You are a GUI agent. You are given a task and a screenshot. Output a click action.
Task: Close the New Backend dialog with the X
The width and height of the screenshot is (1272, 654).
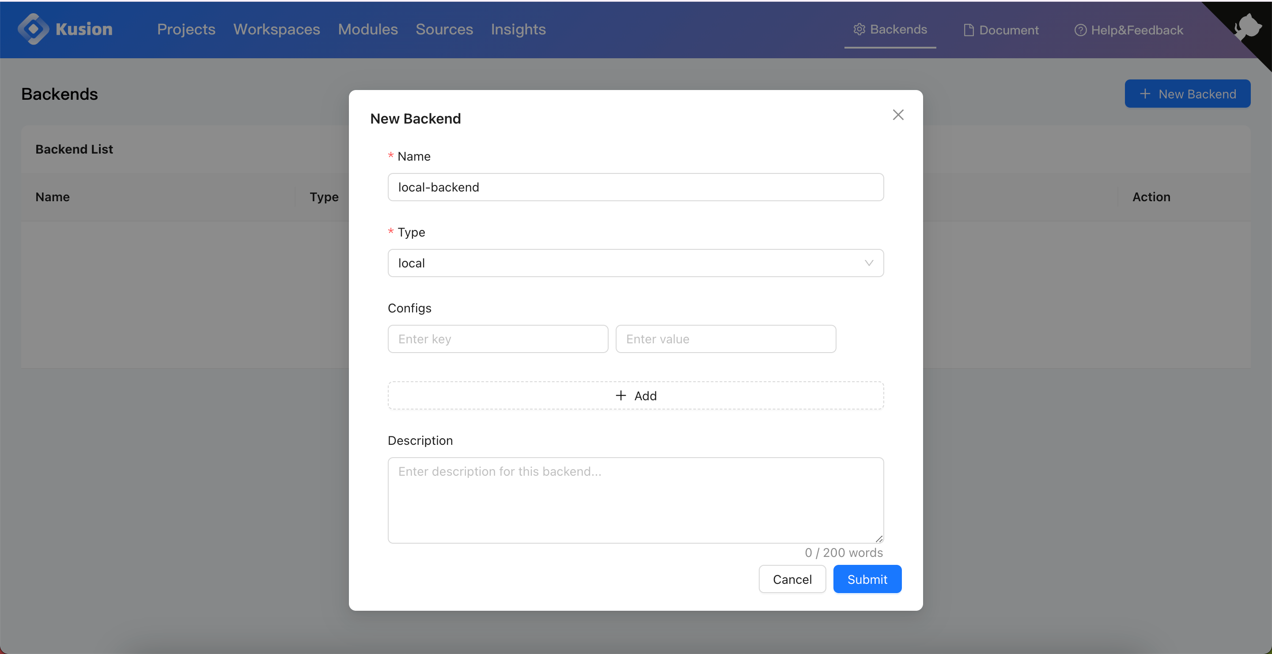898,114
